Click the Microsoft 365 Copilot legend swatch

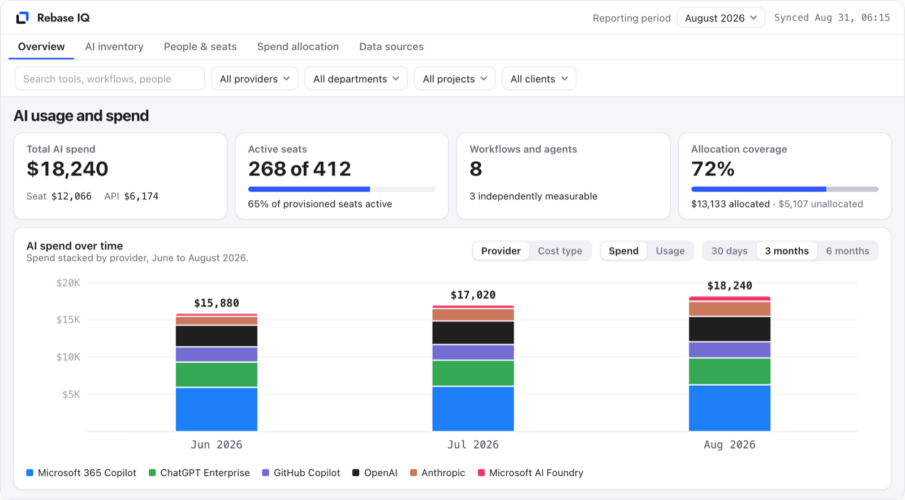30,473
